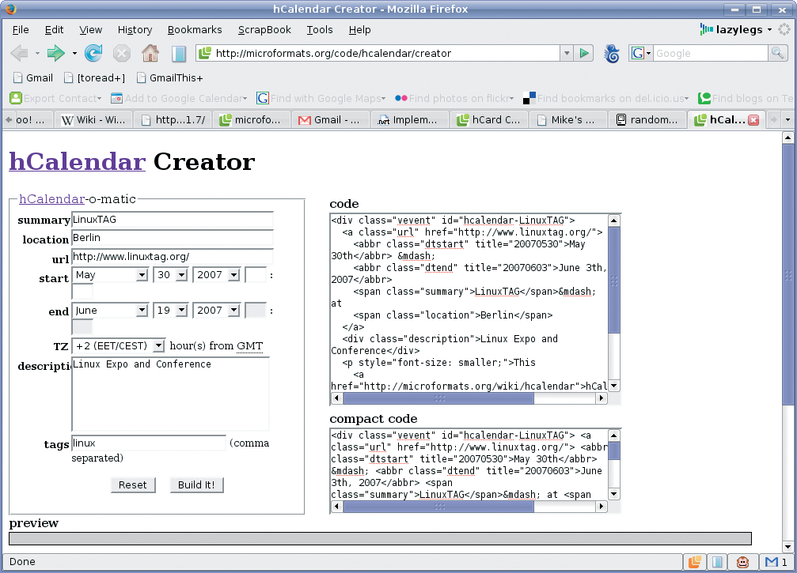The image size is (797, 573).
Task: Click the location field containing Berlin
Action: 173,238
